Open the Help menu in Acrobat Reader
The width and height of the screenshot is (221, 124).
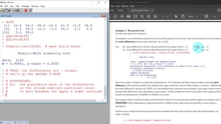[132, 6]
